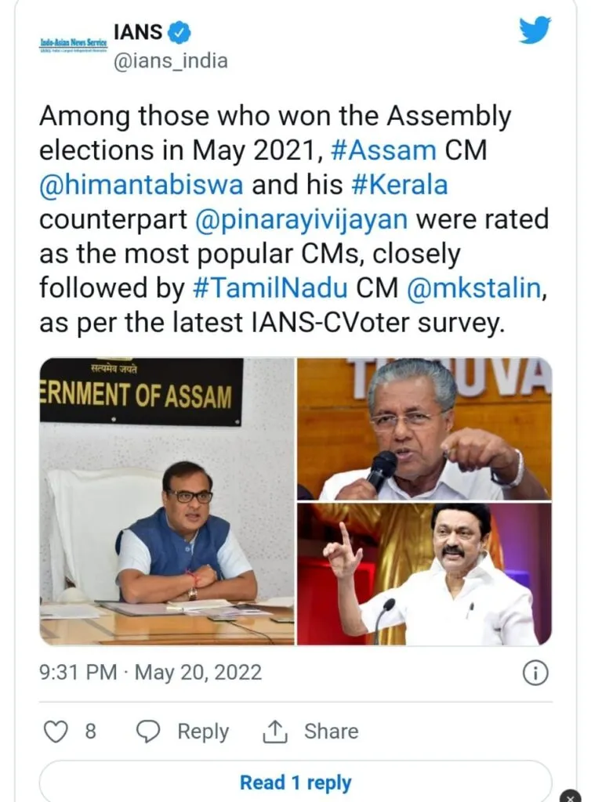Open the @mkstalin mention

(474, 287)
